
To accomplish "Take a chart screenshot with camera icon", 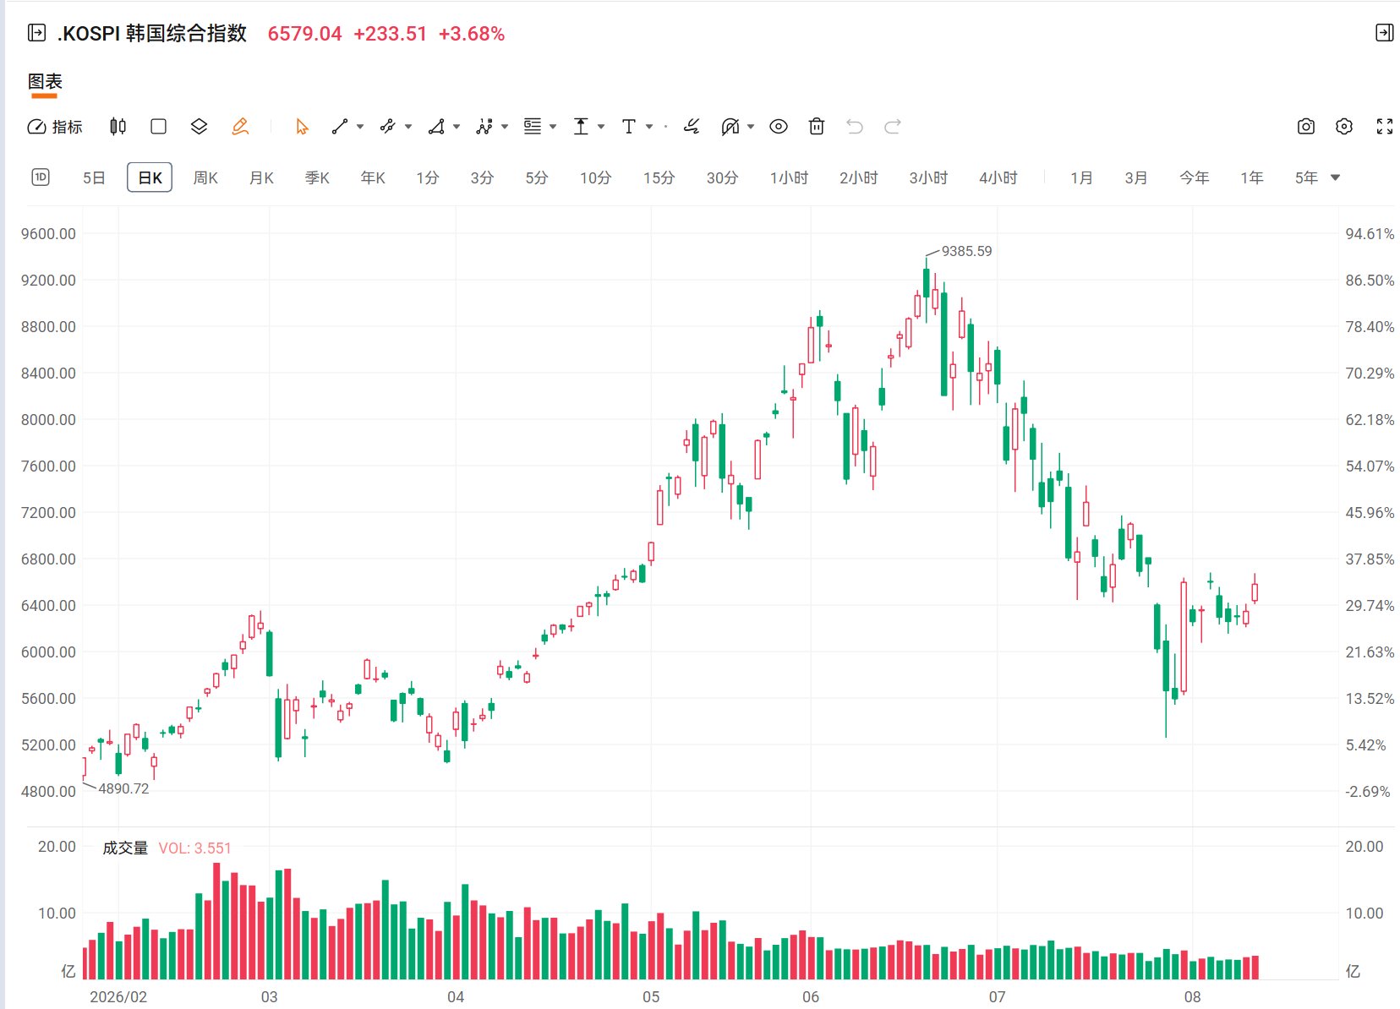I will point(1306,127).
